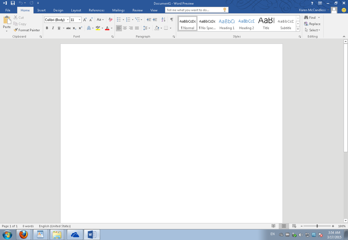Switch to Read Mode view in status bar
Image resolution: width=348 pixels, height=240 pixels.
[273, 226]
